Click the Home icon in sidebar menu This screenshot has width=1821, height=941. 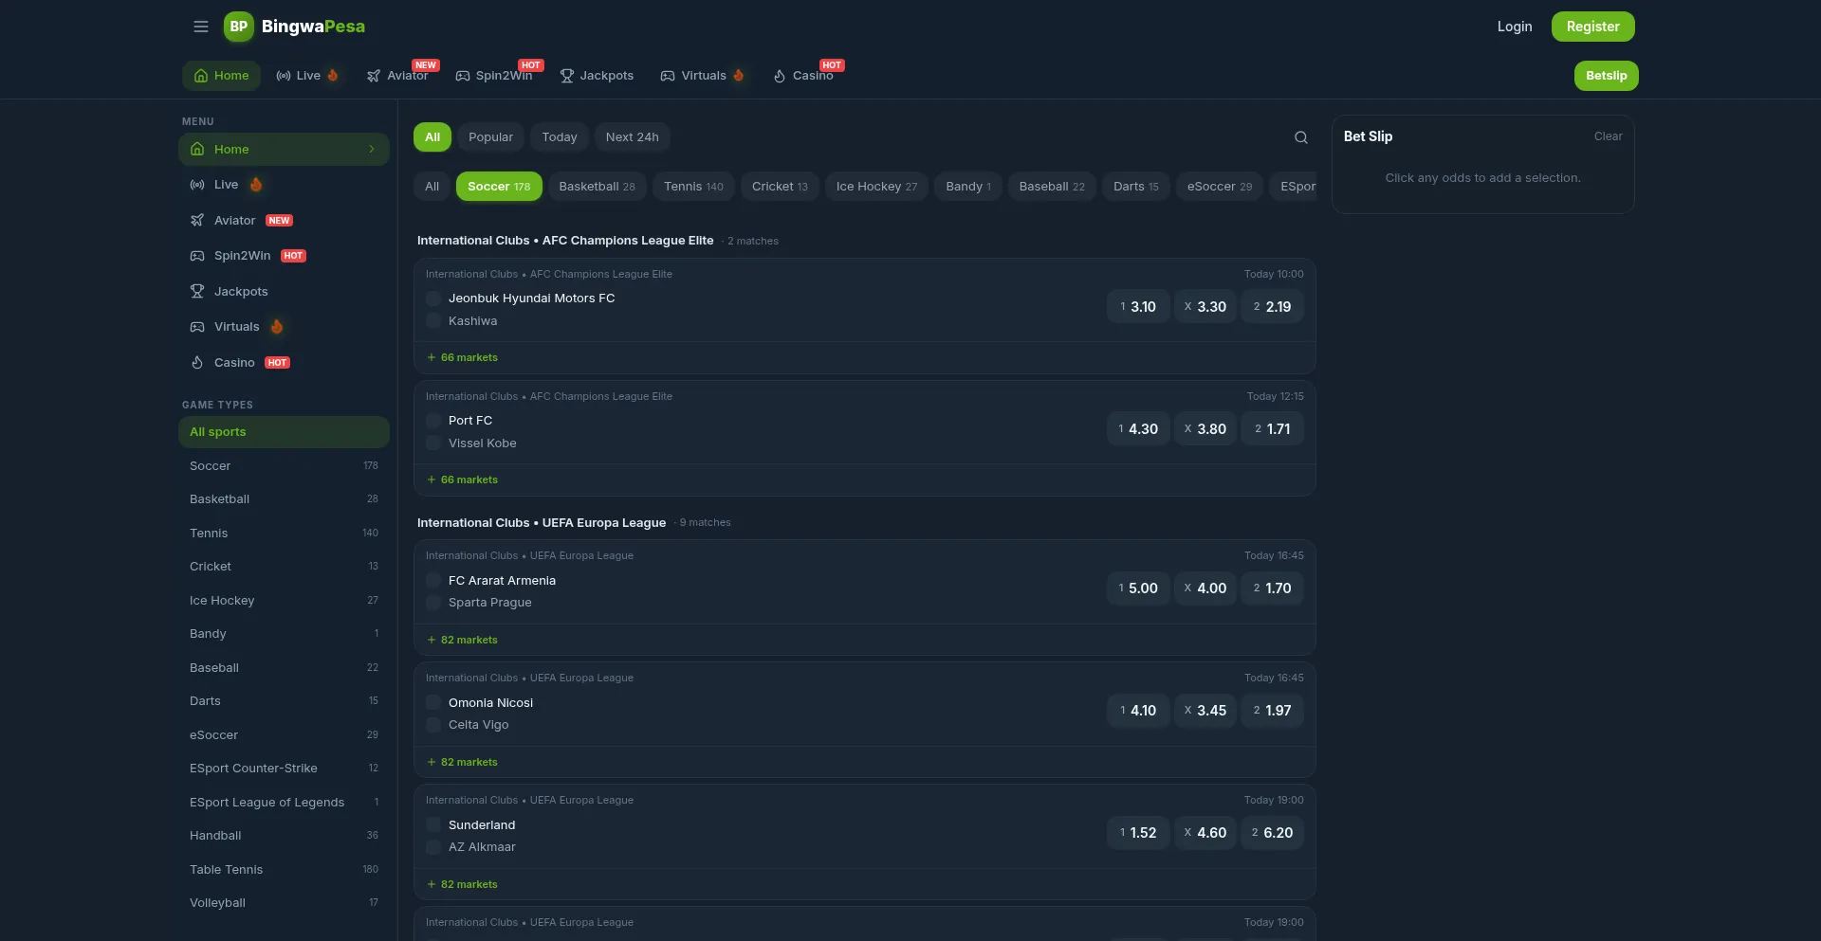tap(197, 149)
